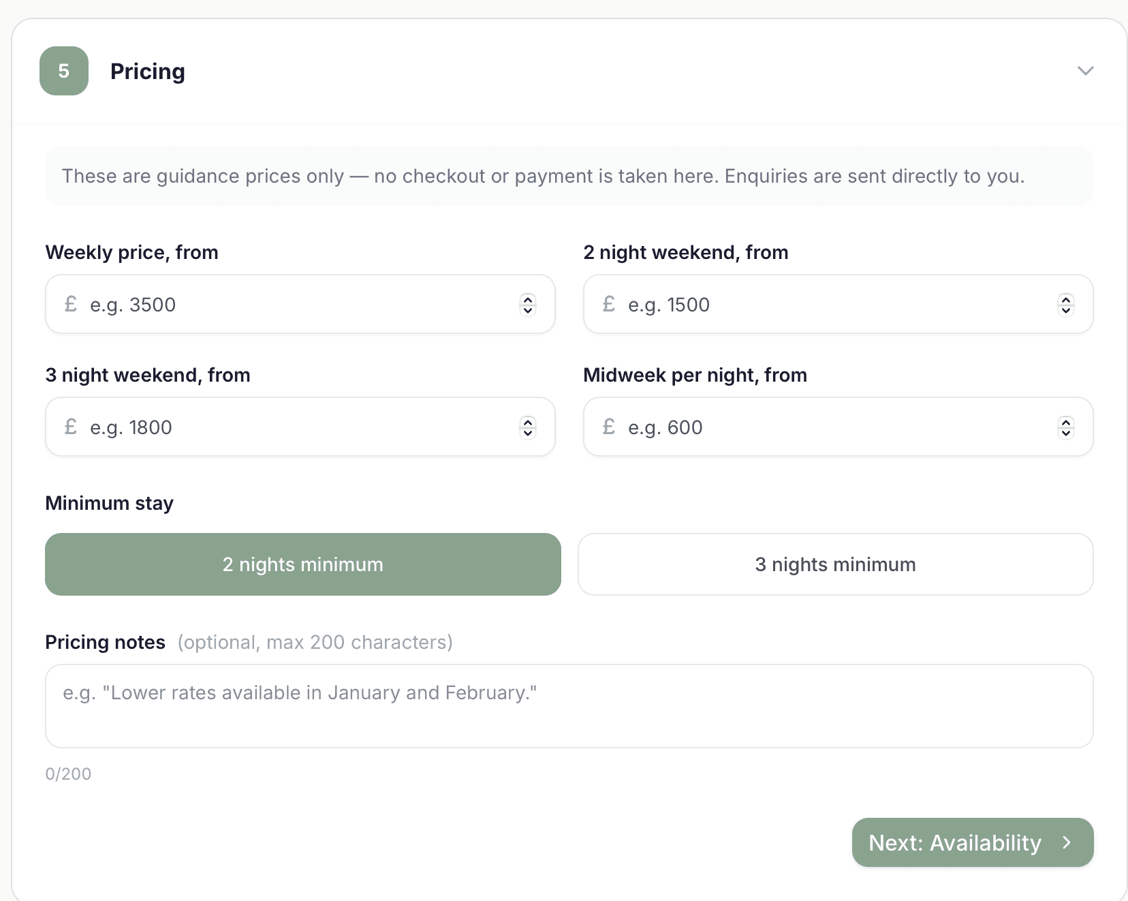The image size is (1128, 901).
Task: Decrement the 3 night weekend price stepper
Action: [528, 433]
